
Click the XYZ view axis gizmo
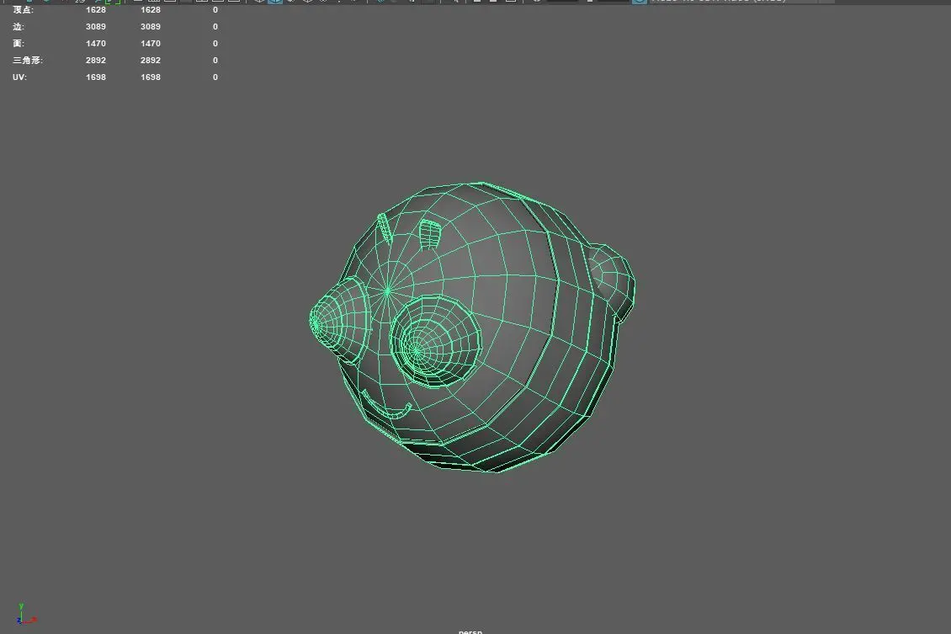(25, 614)
